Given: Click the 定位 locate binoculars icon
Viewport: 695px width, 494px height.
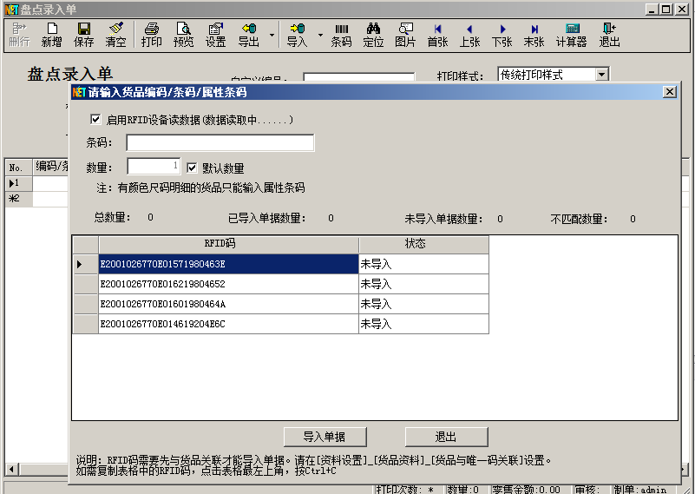Looking at the screenshot, I should 373,35.
